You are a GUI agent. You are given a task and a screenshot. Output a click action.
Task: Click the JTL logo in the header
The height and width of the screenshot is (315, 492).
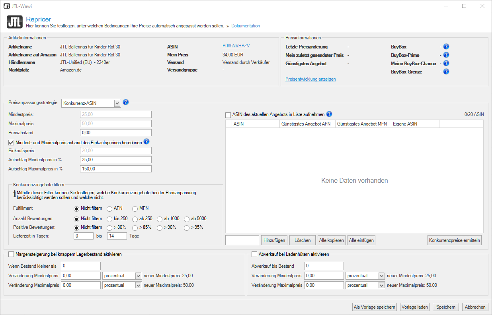click(x=14, y=22)
